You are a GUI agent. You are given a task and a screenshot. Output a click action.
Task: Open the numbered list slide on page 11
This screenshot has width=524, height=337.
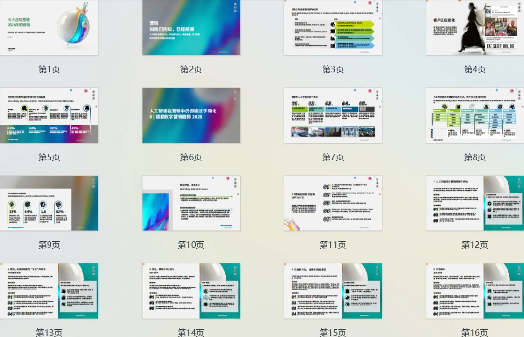click(x=332, y=204)
